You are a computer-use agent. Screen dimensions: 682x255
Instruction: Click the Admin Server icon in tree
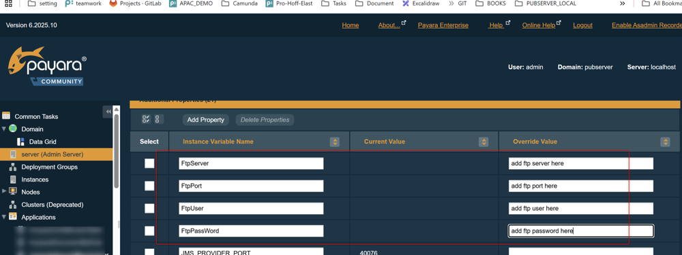pyautogui.click(x=13, y=154)
